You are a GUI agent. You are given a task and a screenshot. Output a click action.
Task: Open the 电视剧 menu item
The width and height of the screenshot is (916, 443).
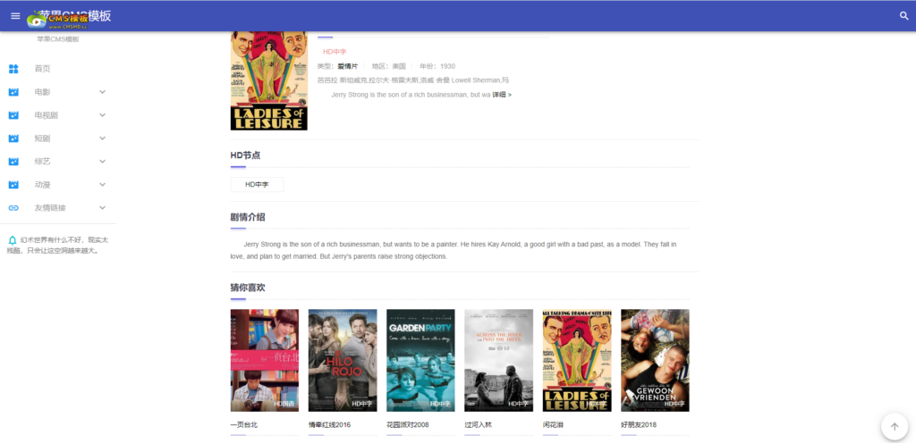[x=47, y=115]
